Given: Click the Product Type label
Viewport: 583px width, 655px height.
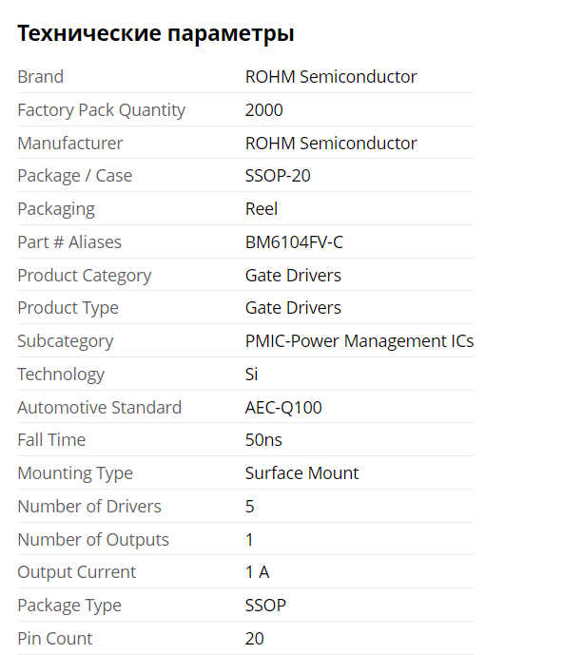Looking at the screenshot, I should pyautogui.click(x=68, y=308).
